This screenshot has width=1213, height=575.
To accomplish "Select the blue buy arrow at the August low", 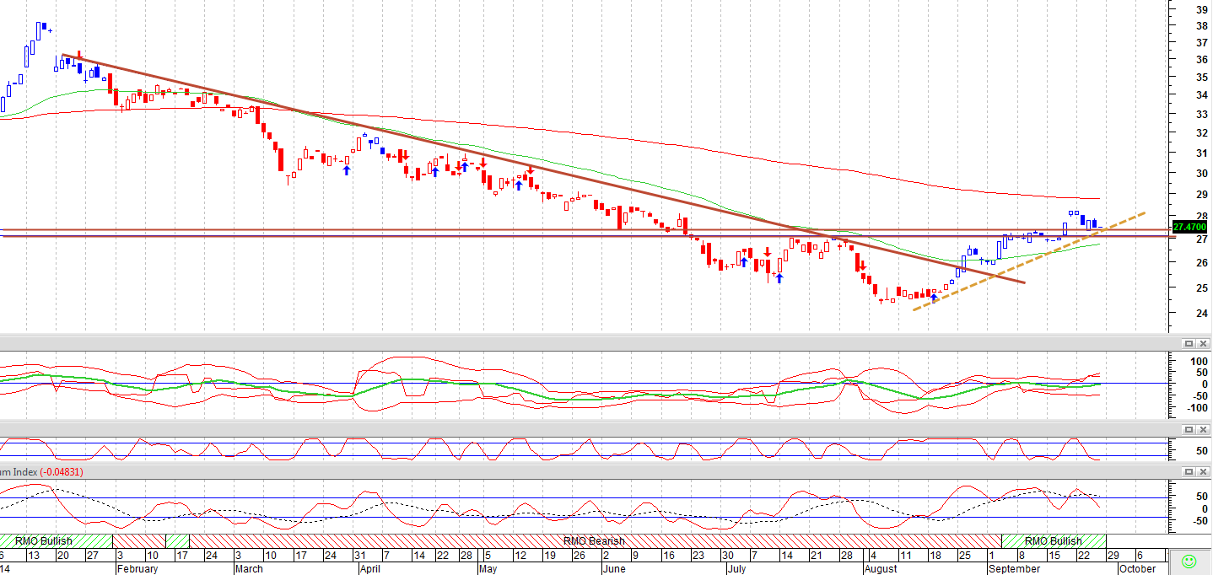I will click(x=934, y=297).
